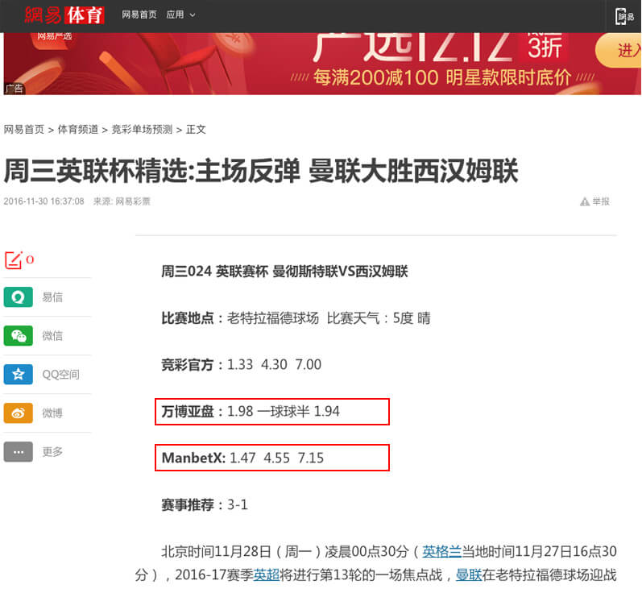Viewport: 642px width, 589px height.
Task: Open 更多 share options icon
Action: pos(18,452)
